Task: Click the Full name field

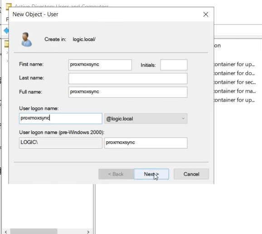Action: [128, 92]
